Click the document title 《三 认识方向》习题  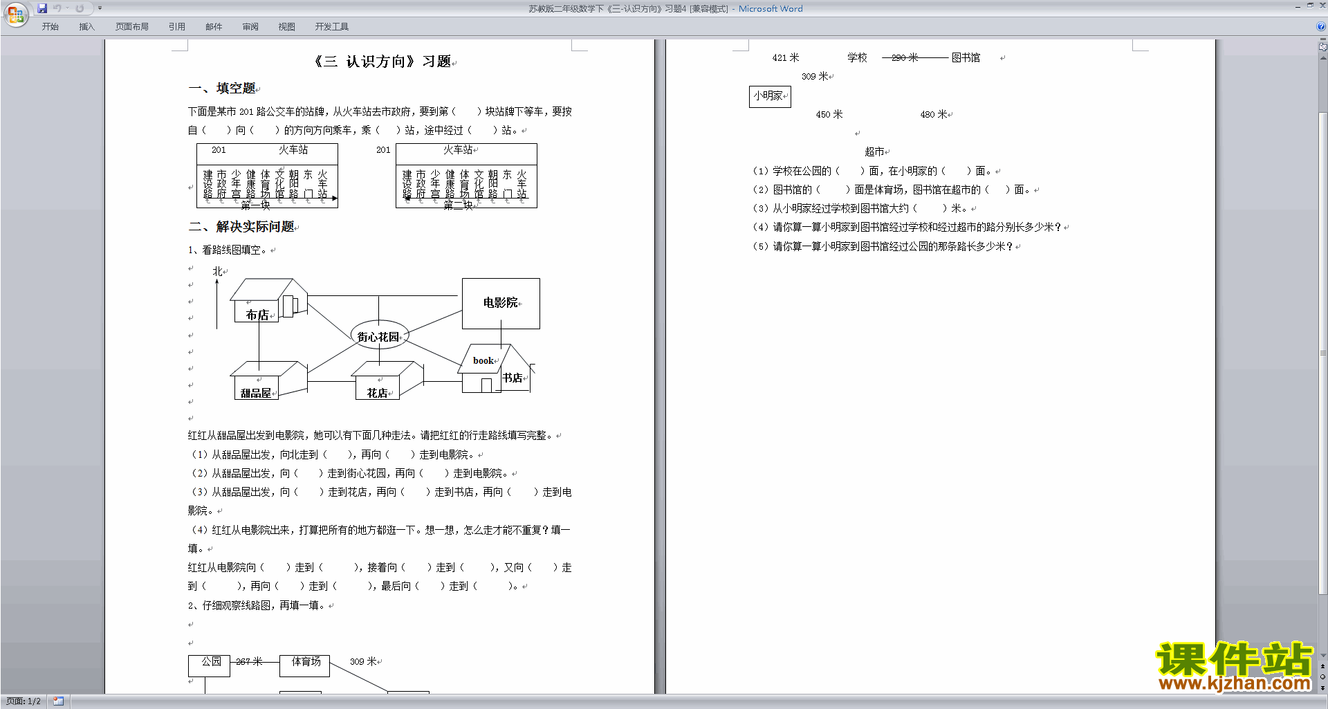click(x=382, y=62)
